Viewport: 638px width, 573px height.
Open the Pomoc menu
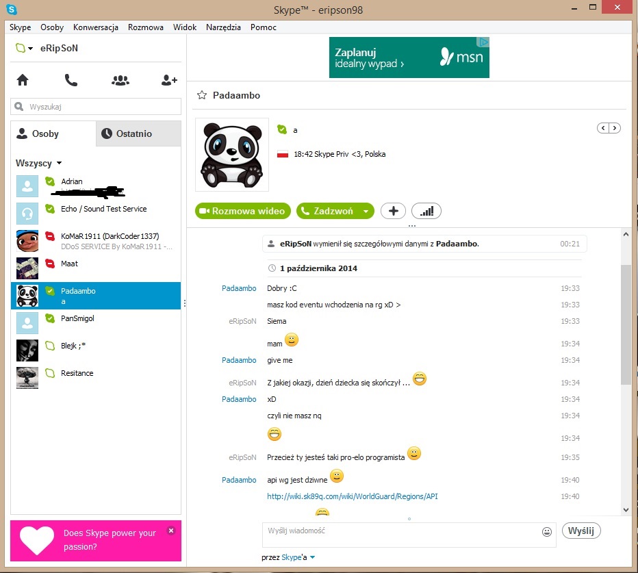(264, 27)
